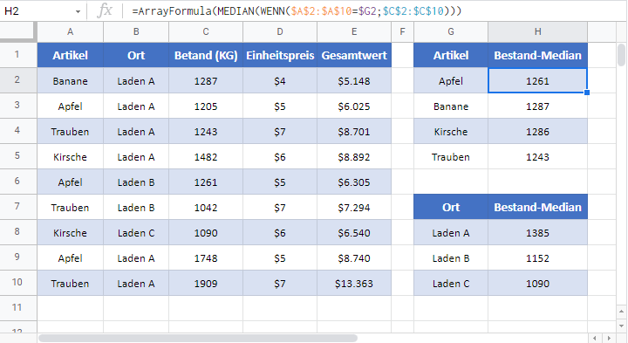Click the cell showing $13.363
The image size is (628, 343).
[x=354, y=284]
